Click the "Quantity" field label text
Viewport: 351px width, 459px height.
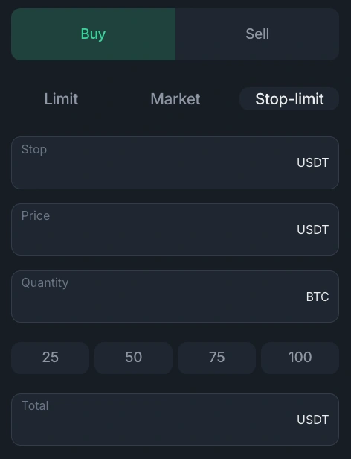(x=45, y=283)
